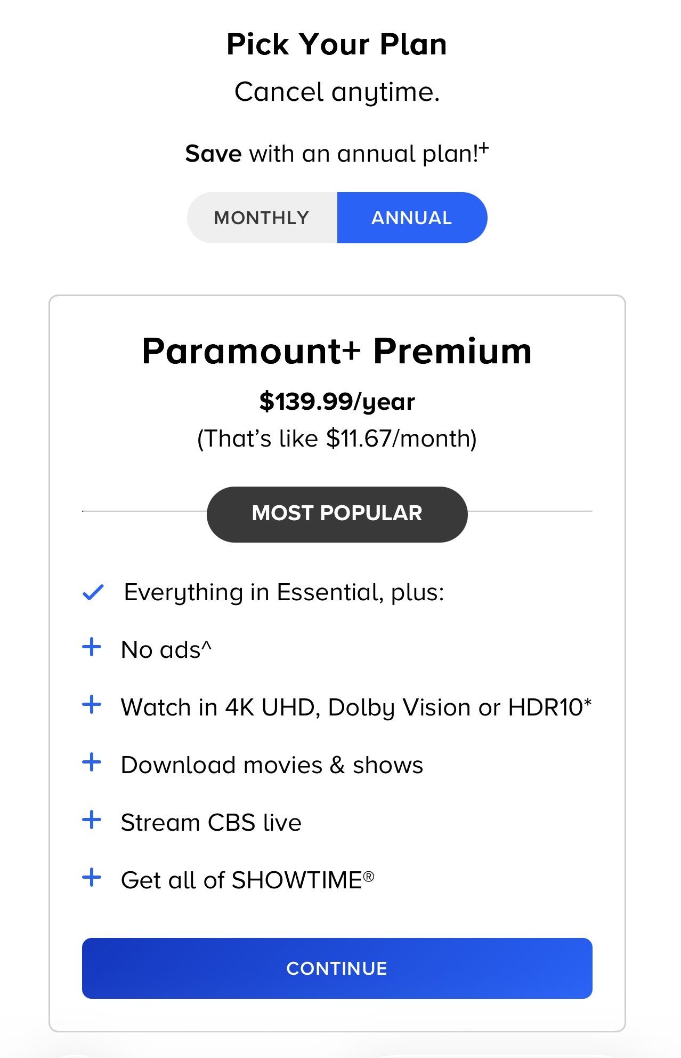Select the Annual billing option
Screen dimensions: 681x1058
[412, 218]
